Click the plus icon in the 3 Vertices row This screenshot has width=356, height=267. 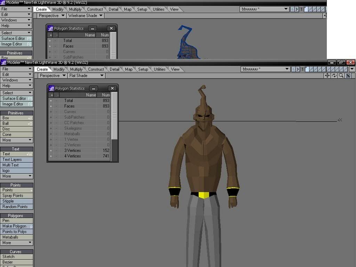51,150
